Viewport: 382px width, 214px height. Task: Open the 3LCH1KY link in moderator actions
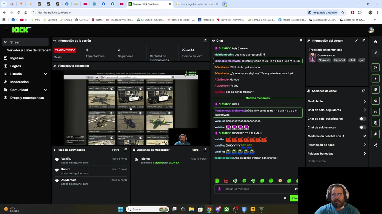pyautogui.click(x=174, y=163)
